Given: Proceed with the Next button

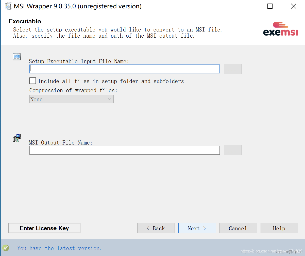Looking at the screenshot, I should (x=197, y=228).
